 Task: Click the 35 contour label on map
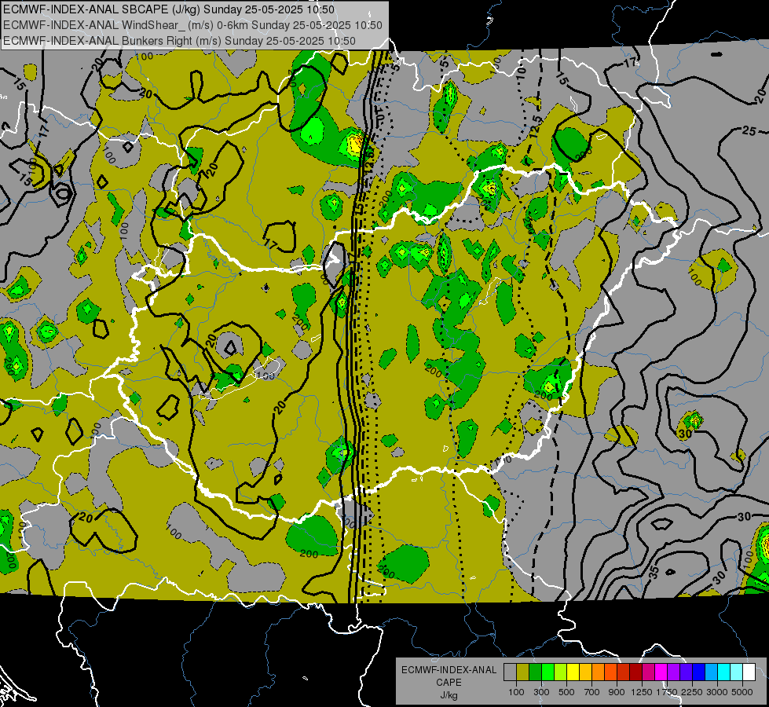pos(654,572)
